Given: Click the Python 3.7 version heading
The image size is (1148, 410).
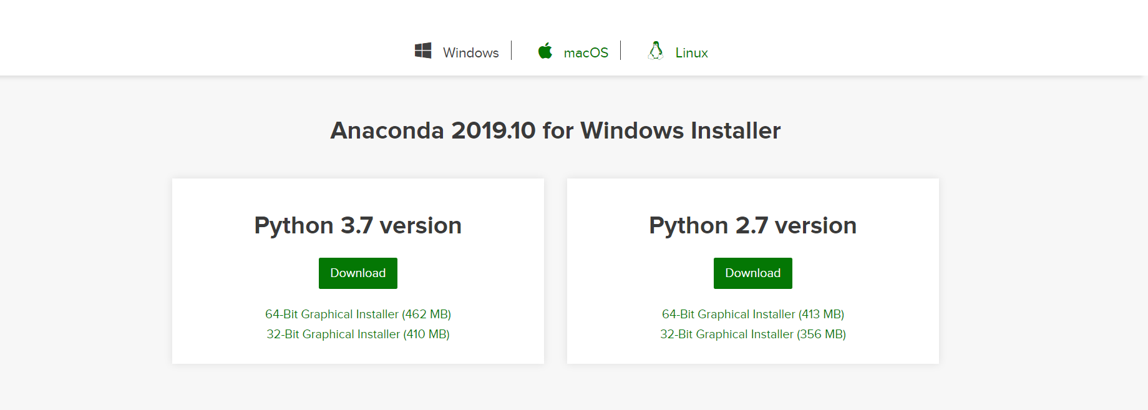Looking at the screenshot, I should tap(358, 225).
